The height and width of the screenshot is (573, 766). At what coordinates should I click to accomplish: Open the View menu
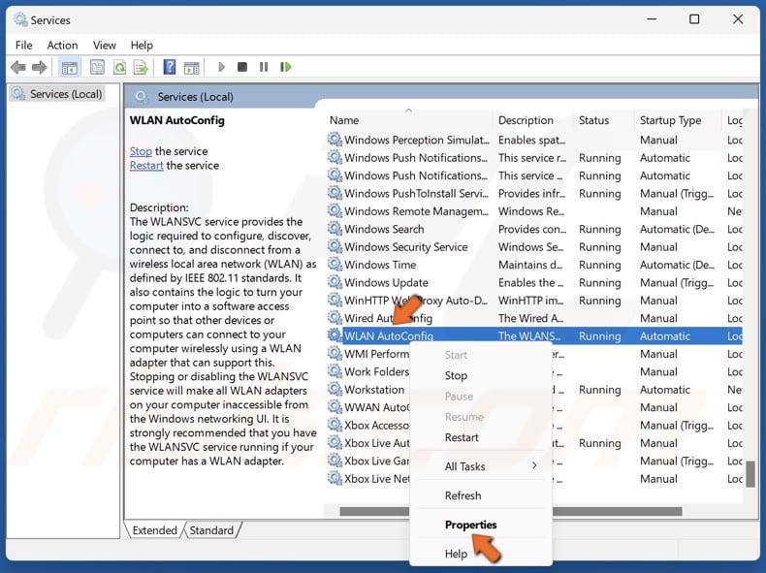pos(105,46)
